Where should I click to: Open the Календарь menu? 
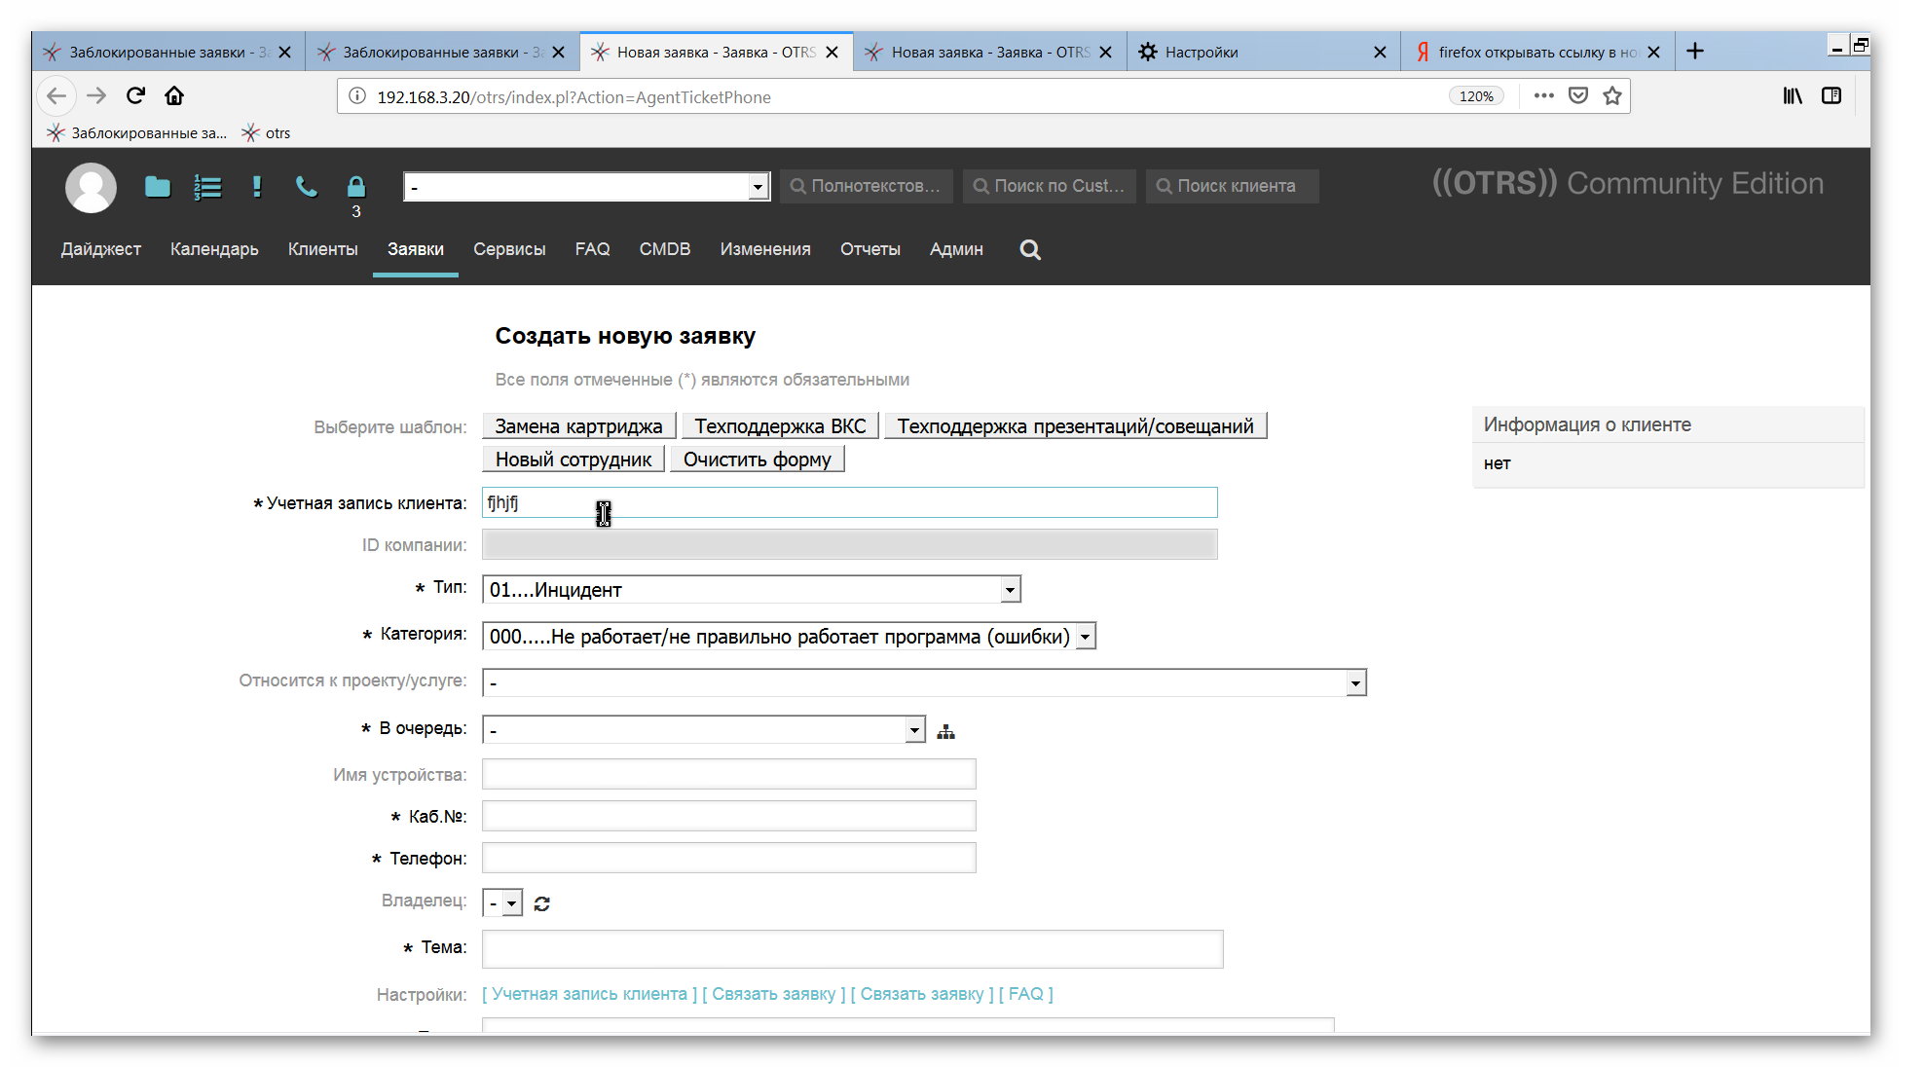214,249
